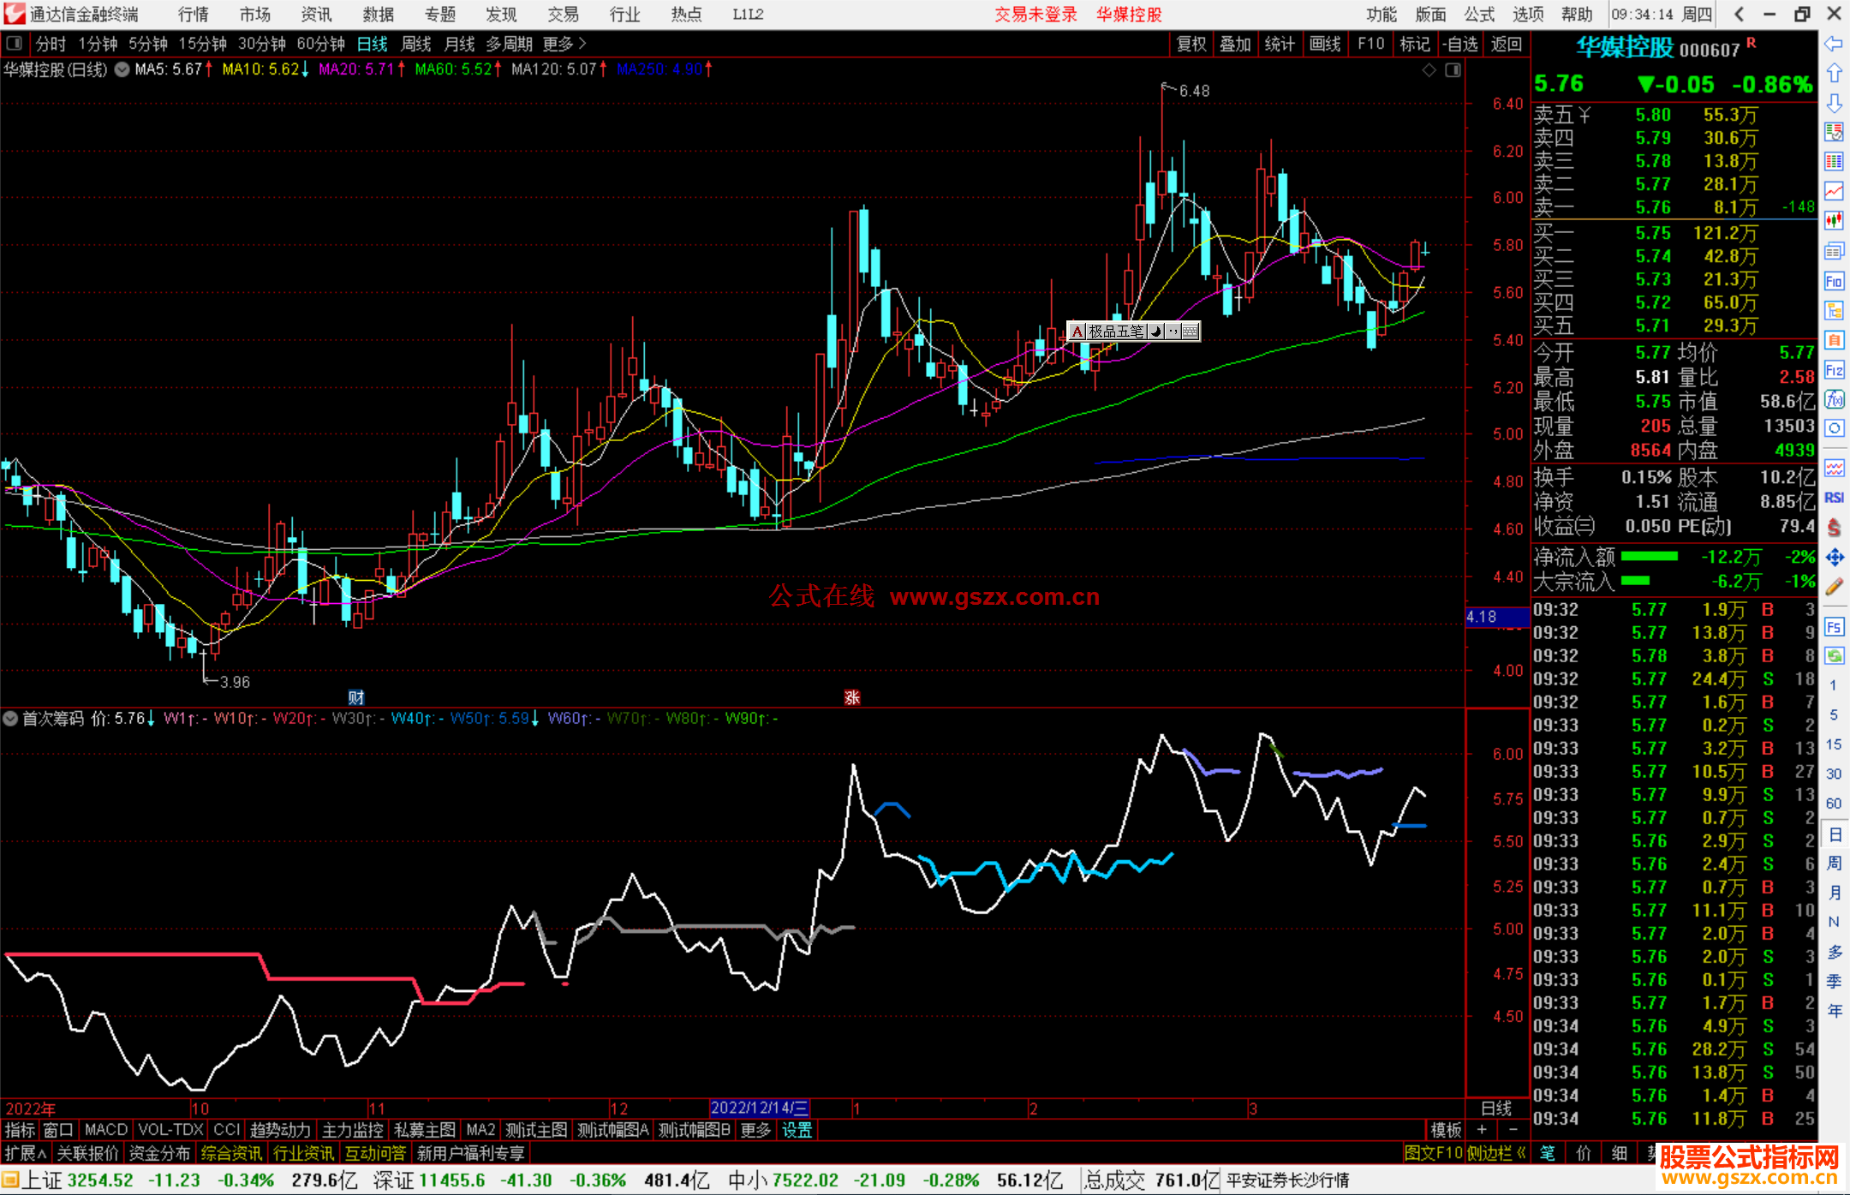
Task: Toggle the 首次筹码 sub-indicator circle button
Action: 11,719
